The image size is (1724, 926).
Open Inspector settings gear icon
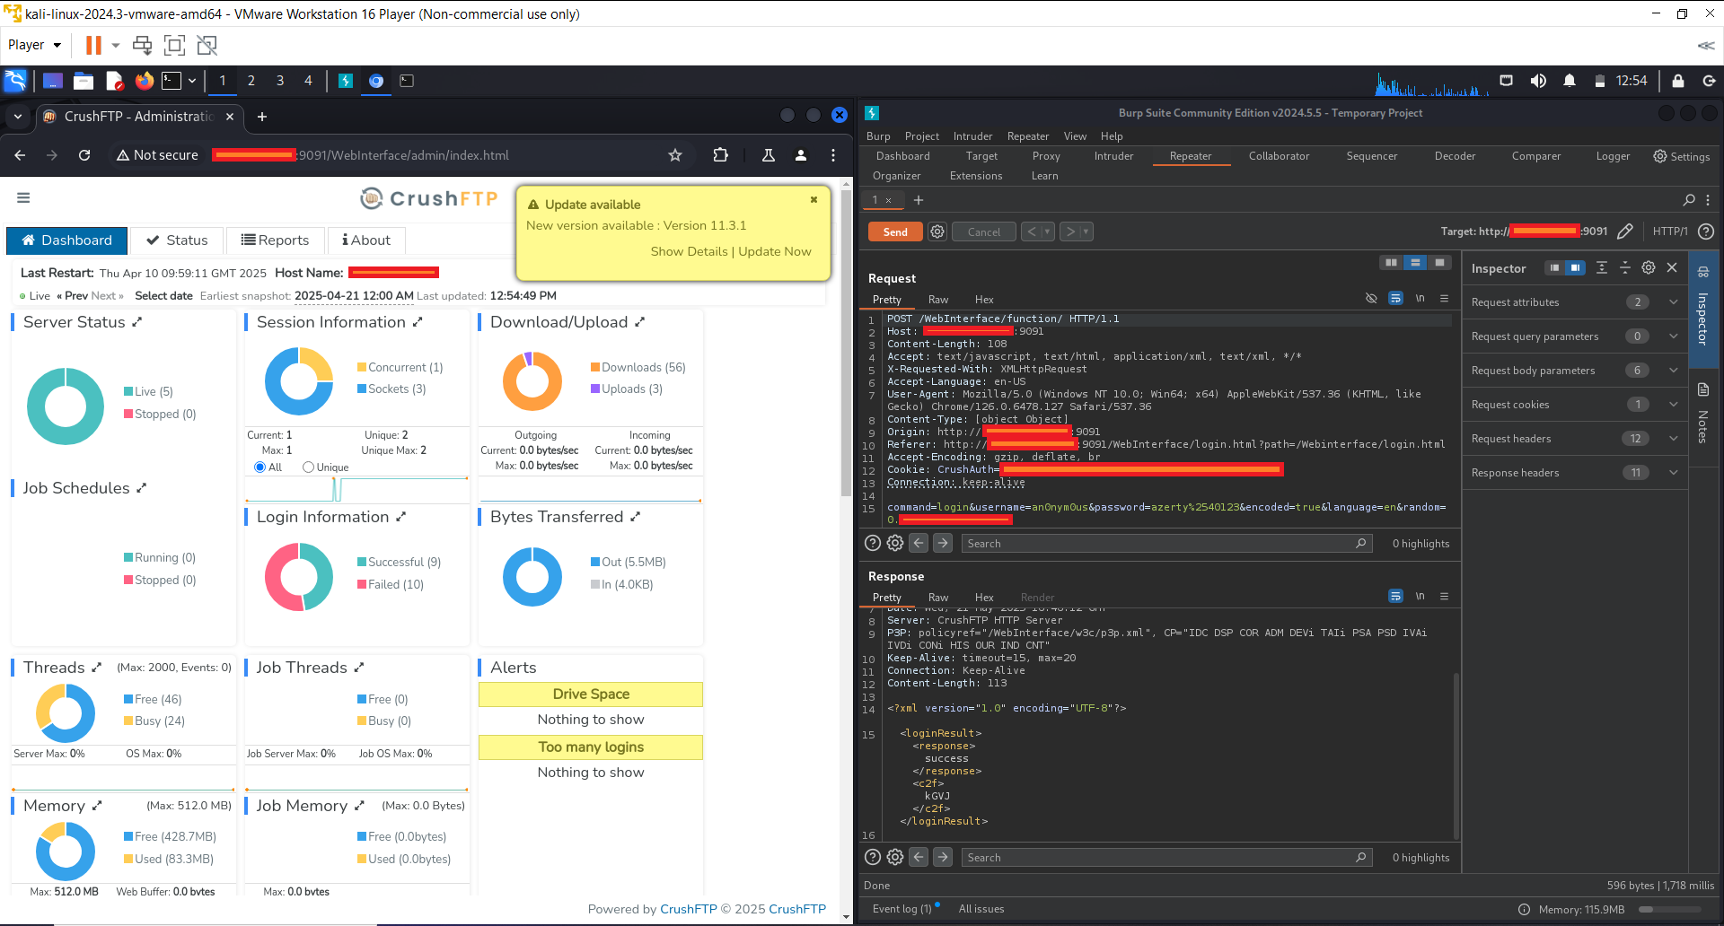pos(1649,267)
